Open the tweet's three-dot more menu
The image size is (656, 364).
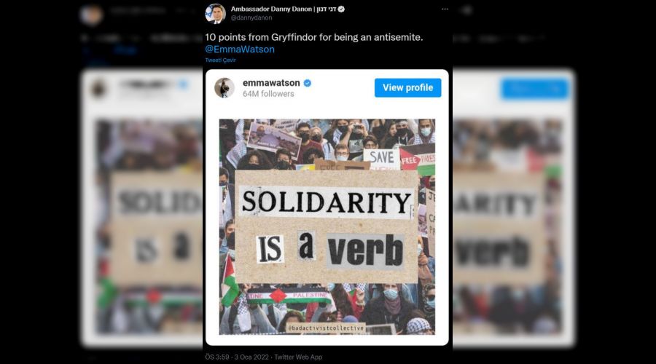coord(445,9)
